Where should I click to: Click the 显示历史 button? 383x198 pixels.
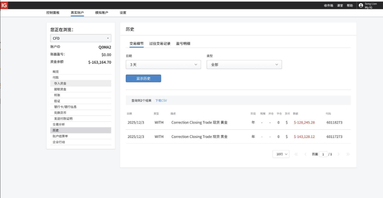click(x=143, y=79)
